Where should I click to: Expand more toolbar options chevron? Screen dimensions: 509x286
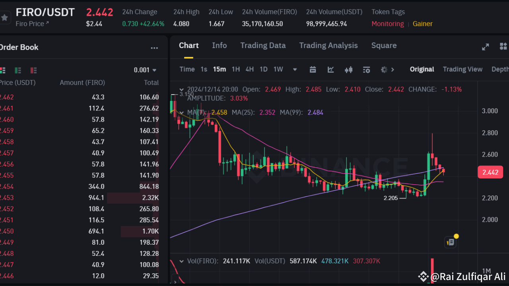(393, 70)
